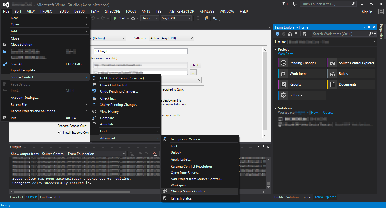This screenshot has width=386, height=208.
Task: Open the SITECORE menu
Action: click(112, 12)
